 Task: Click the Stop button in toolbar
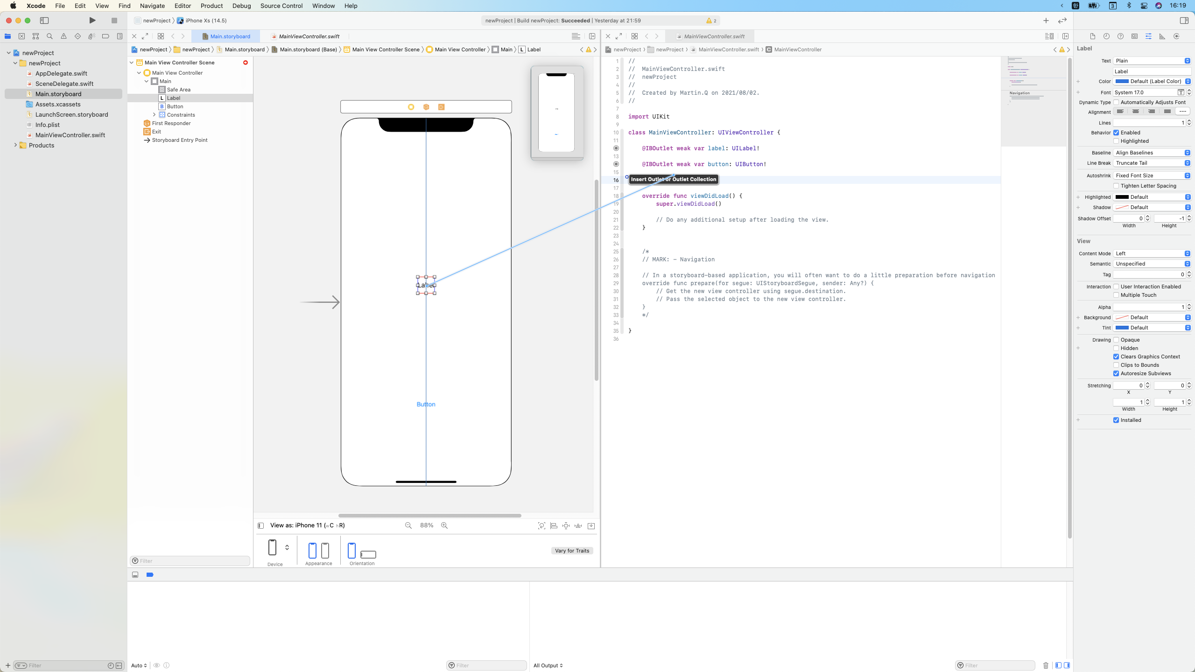point(114,21)
